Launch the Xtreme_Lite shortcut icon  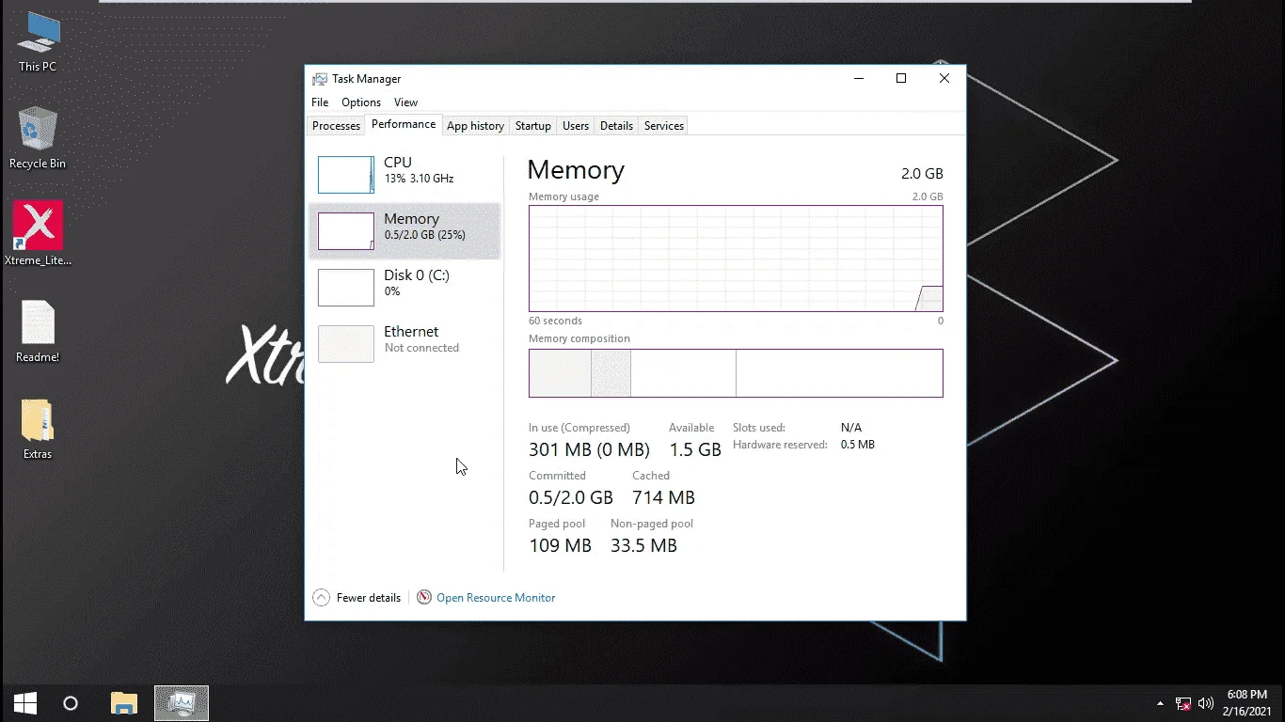pyautogui.click(x=38, y=233)
